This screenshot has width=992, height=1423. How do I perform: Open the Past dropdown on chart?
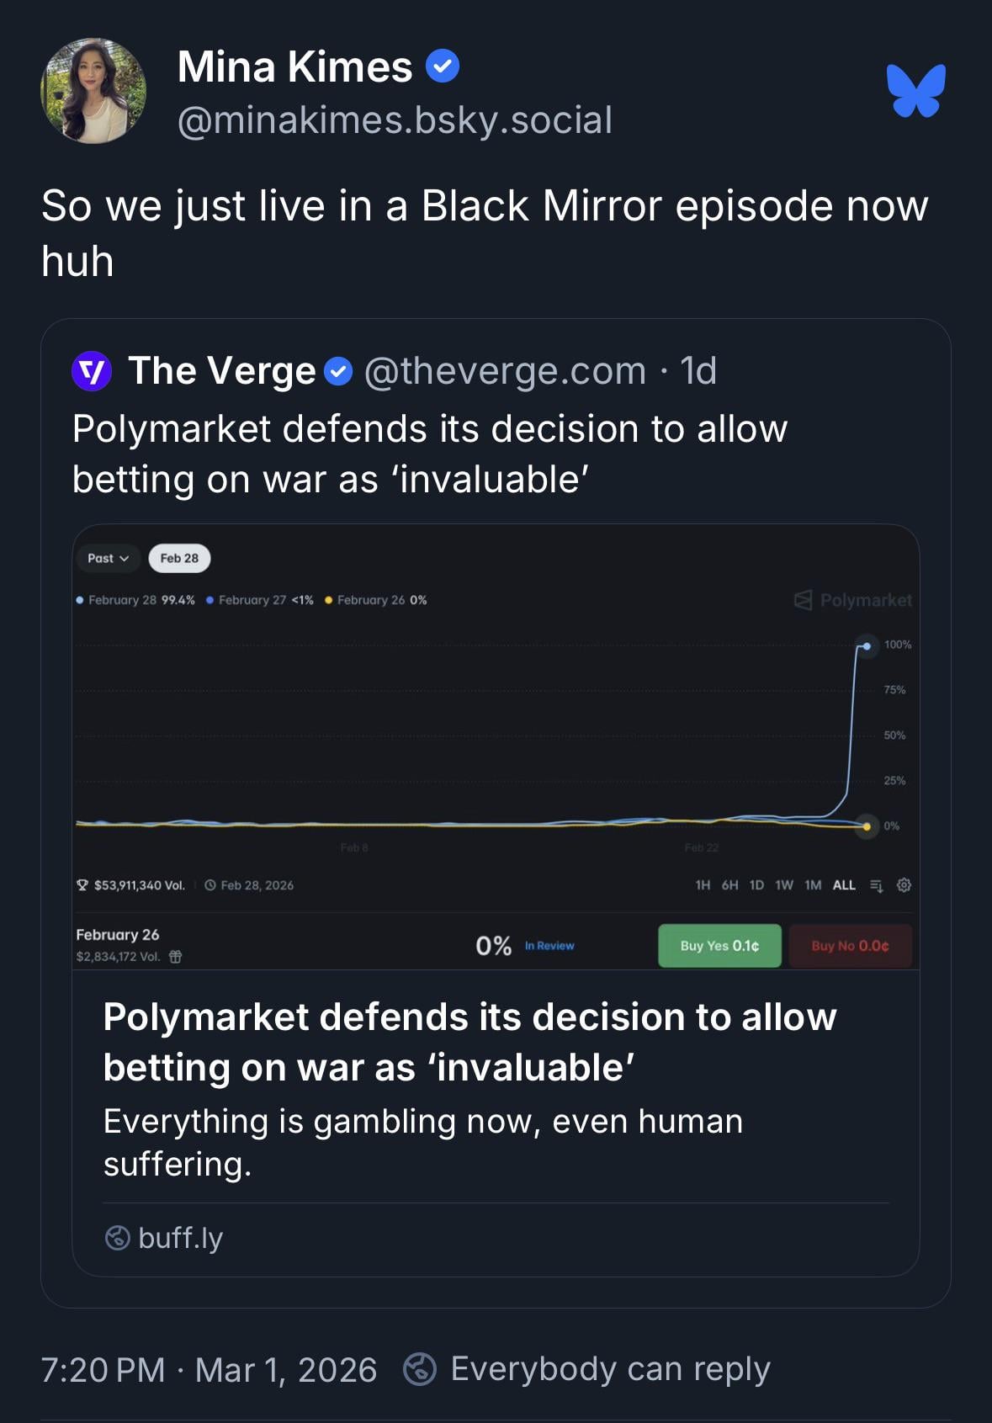point(109,558)
